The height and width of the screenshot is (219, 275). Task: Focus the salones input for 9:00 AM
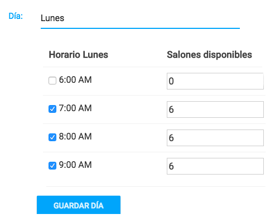pyautogui.click(x=215, y=166)
